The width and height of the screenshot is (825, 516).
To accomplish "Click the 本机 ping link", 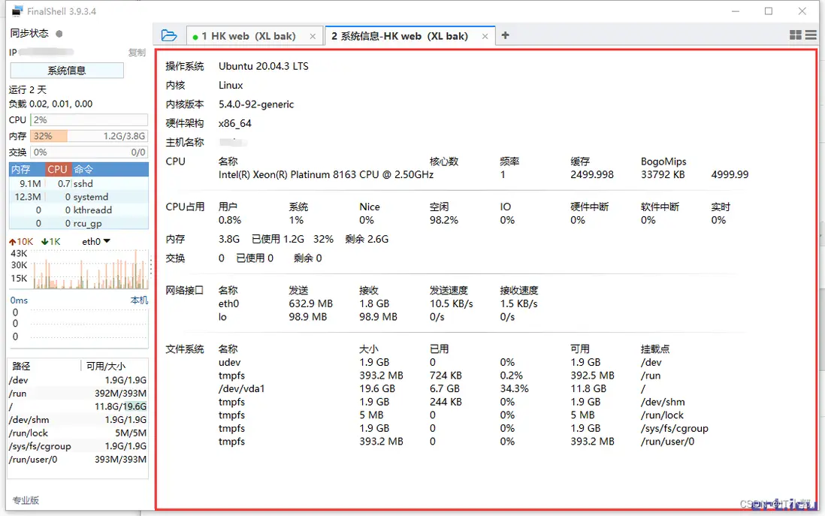I will 139,300.
